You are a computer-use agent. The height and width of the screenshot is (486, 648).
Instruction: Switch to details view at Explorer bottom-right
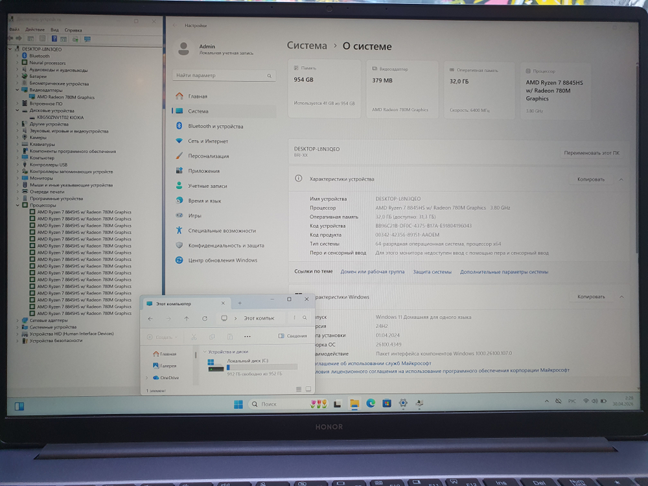(299, 389)
